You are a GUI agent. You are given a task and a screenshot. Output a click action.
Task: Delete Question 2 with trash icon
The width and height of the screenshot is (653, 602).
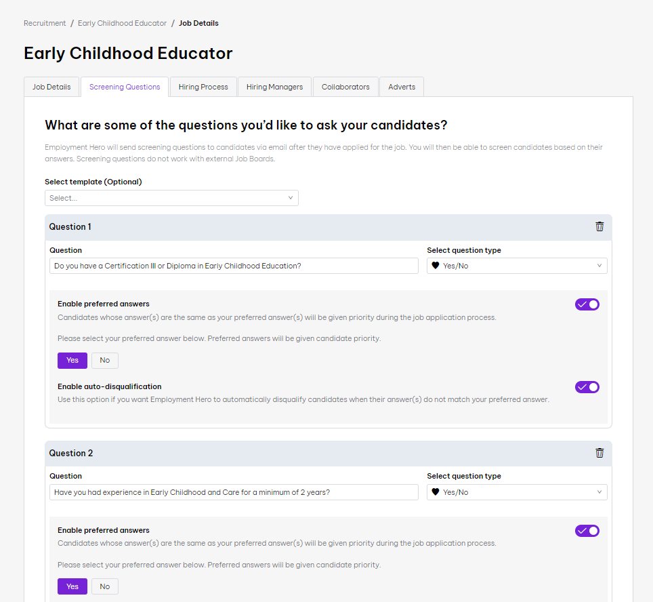(599, 453)
